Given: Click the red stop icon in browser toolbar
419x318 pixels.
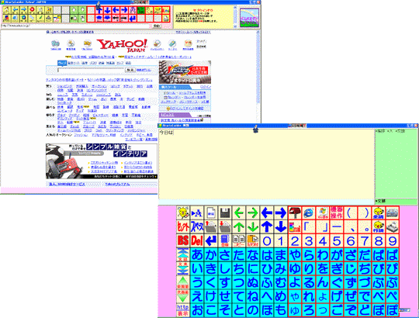Looking at the screenshot, I should pos(32,10).
